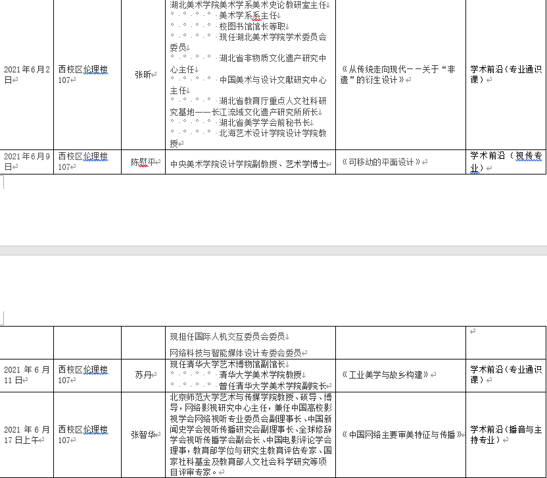Click the line 网络科技与智能媒体设计专委会委员
Viewport: 547px width, 478px height.
[x=235, y=352]
